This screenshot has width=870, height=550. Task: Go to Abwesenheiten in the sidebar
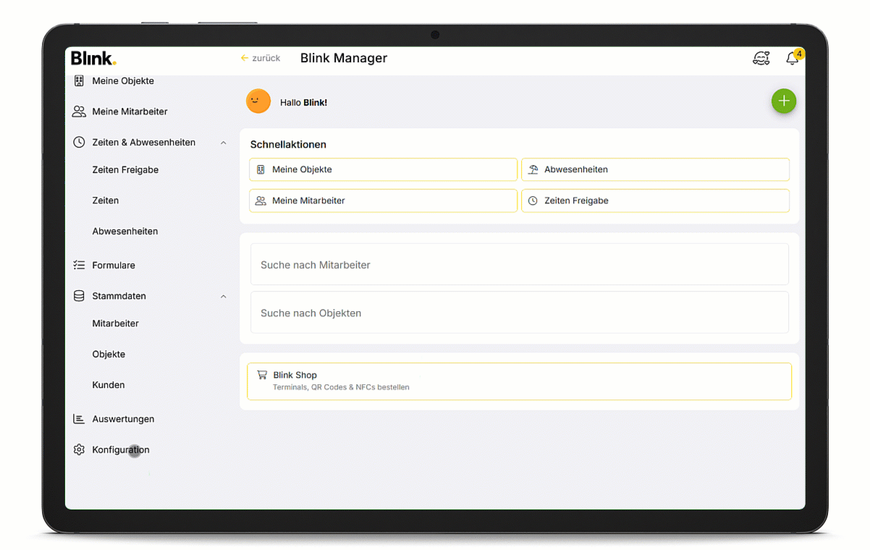[x=125, y=232]
